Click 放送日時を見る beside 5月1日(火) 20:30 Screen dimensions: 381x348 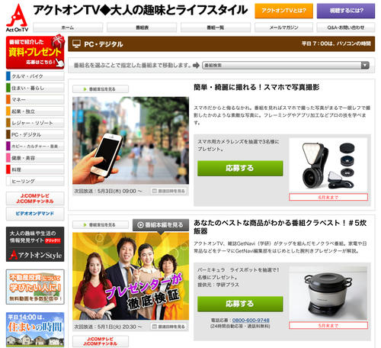coord(169,327)
